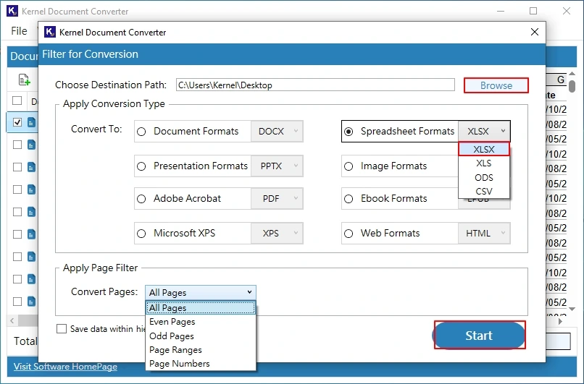Click the horizontal scrollbar right arrow in main window
The width and height of the screenshot is (584, 384).
pyautogui.click(x=560, y=321)
